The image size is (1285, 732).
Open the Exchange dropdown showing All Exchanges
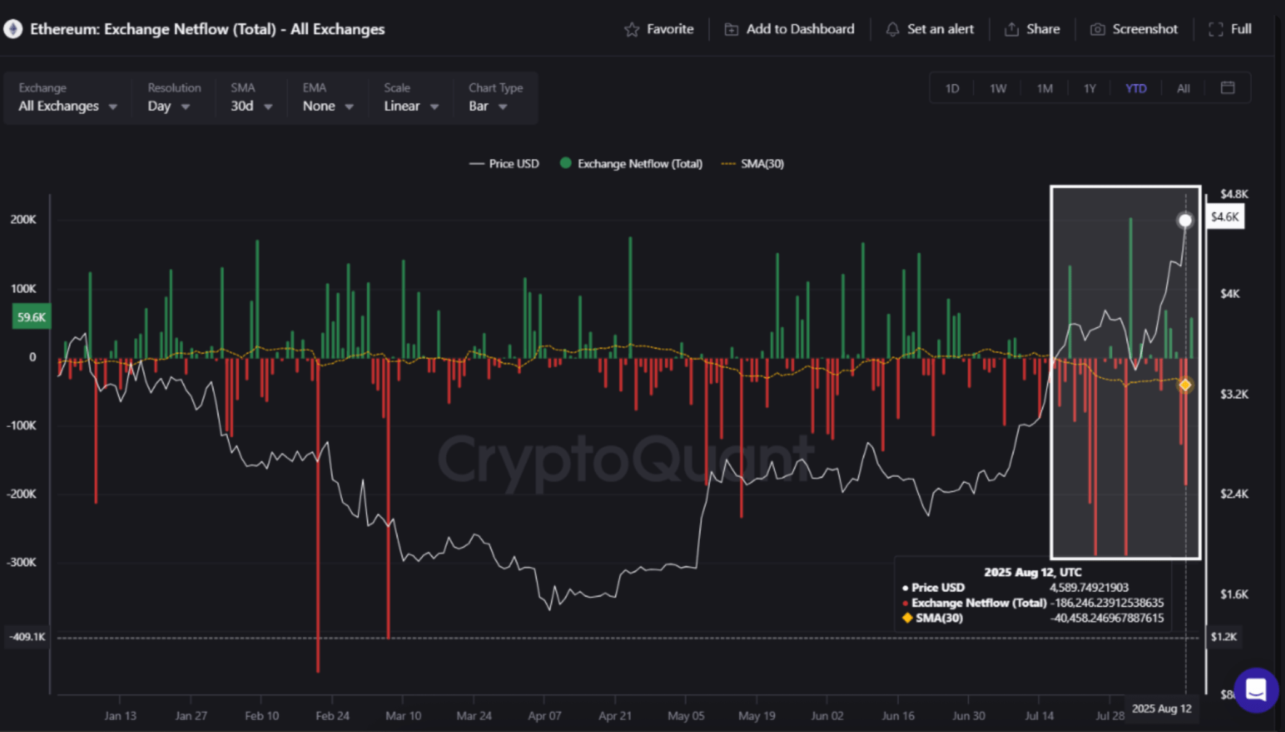tap(66, 106)
